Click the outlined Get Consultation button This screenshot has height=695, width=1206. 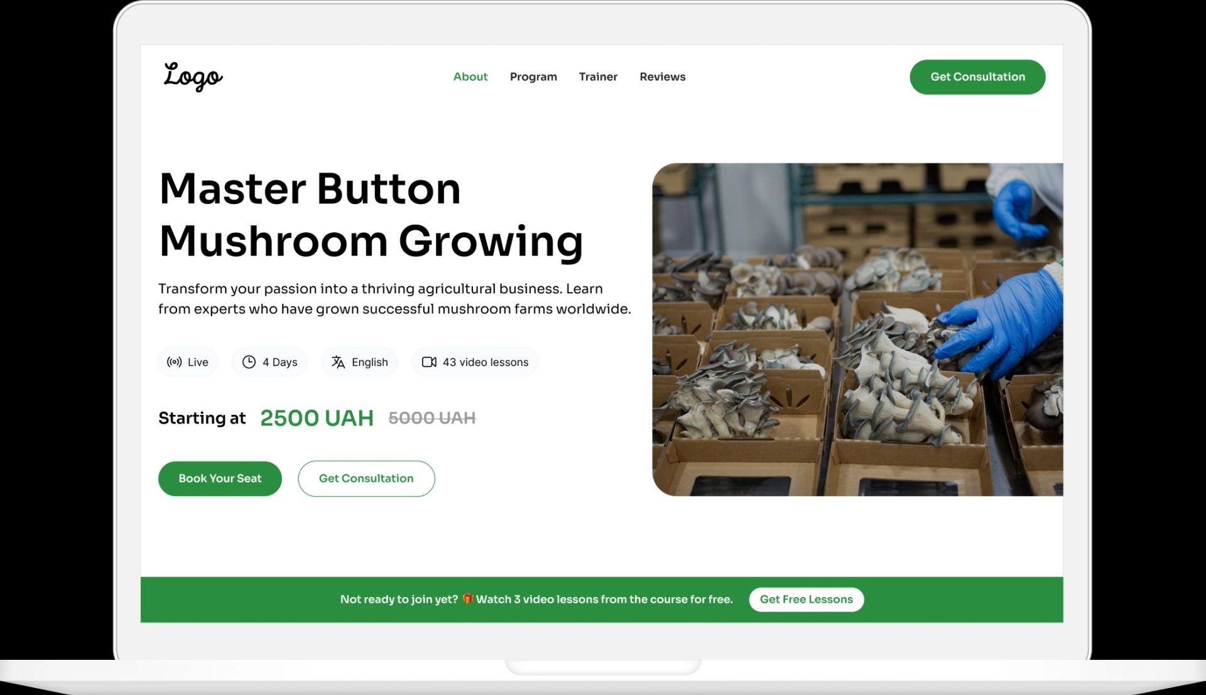click(x=366, y=478)
